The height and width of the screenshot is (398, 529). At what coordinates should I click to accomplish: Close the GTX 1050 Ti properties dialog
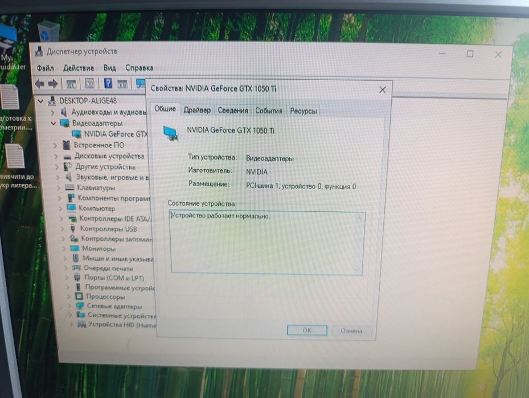click(x=382, y=90)
